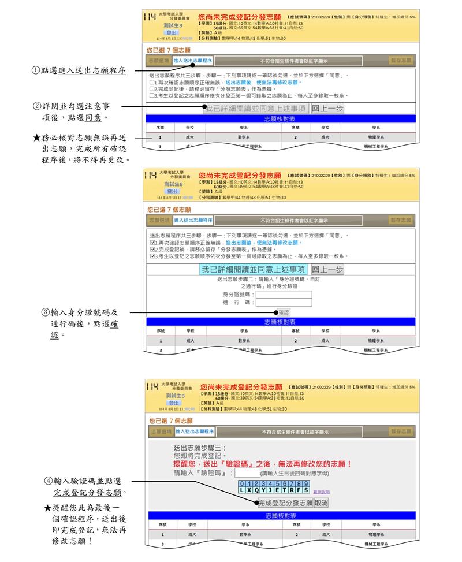Viewport: 462px width, 562px height.
Task: Click the 114 logo above the unchecked boxes
Action: point(150,17)
